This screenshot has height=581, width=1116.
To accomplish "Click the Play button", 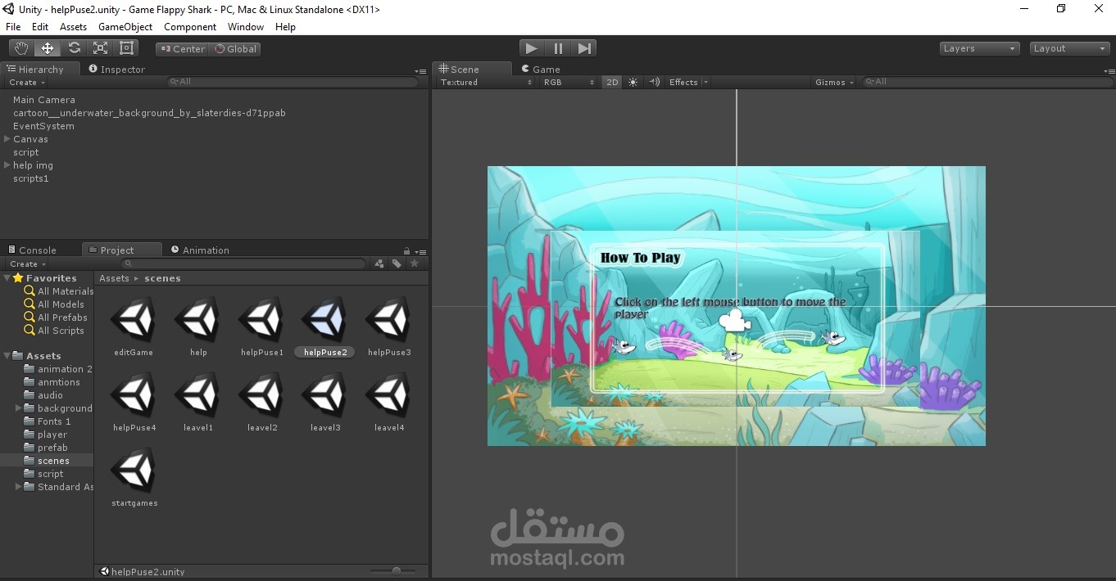I will click(x=532, y=48).
